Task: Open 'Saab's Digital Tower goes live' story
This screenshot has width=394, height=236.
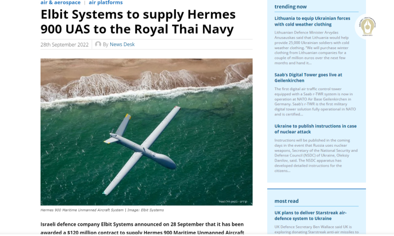Action: tap(308, 77)
